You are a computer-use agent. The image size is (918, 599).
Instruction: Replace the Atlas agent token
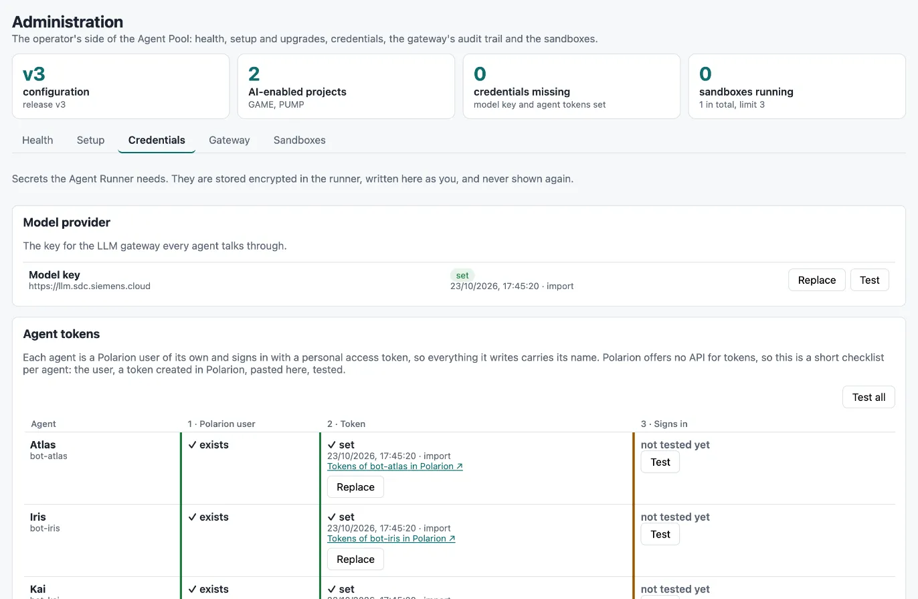tap(355, 487)
